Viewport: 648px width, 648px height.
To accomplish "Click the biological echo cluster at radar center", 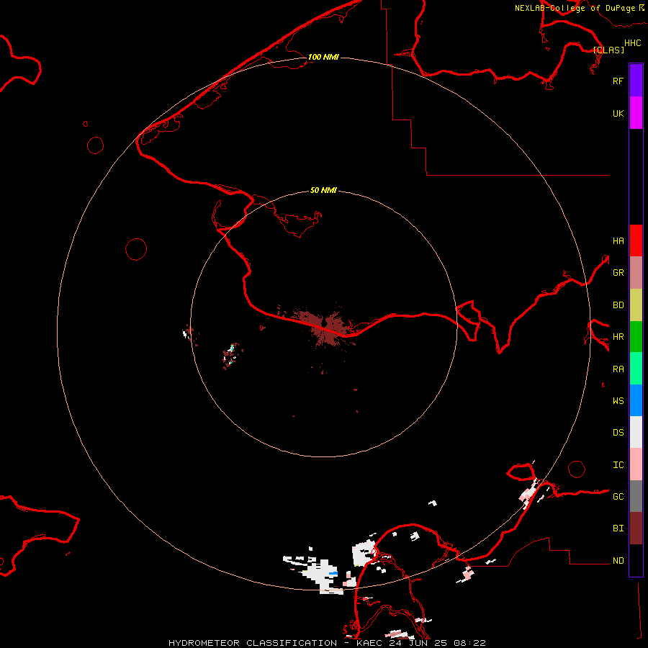I will point(326,325).
